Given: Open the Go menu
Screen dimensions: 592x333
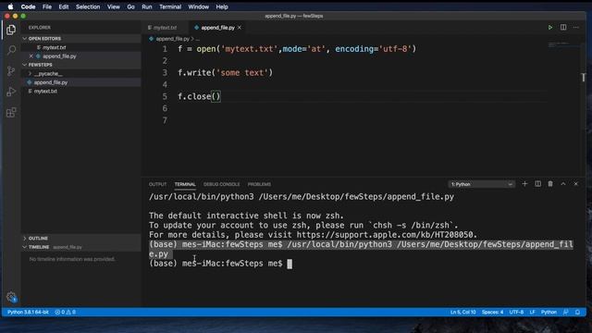Looking at the screenshot, I should [x=130, y=6].
